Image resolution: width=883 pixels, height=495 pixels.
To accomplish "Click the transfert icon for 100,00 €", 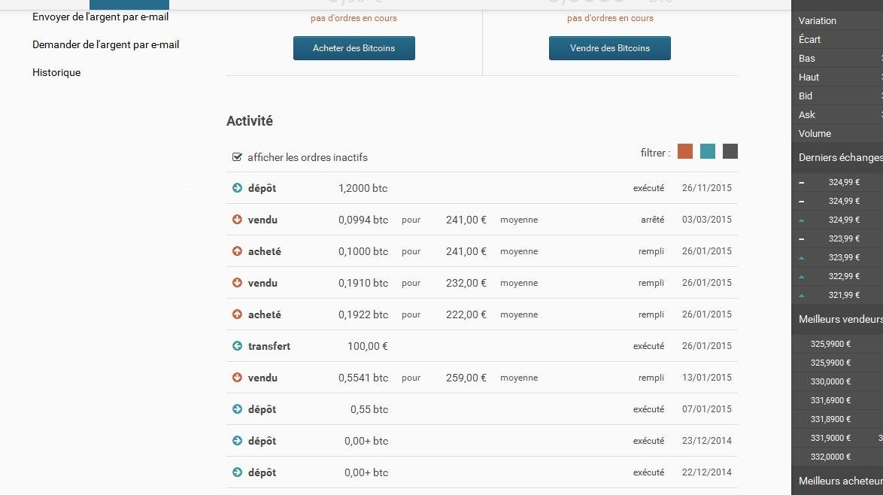I will tap(237, 346).
